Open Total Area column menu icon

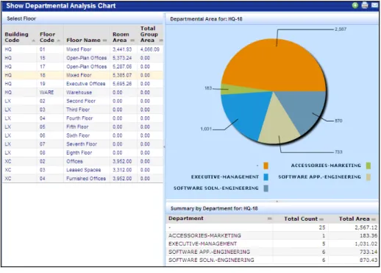click(x=374, y=219)
